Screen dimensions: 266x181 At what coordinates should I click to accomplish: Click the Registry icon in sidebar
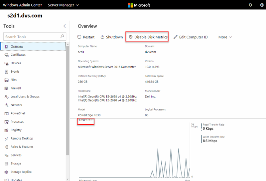click(6, 130)
